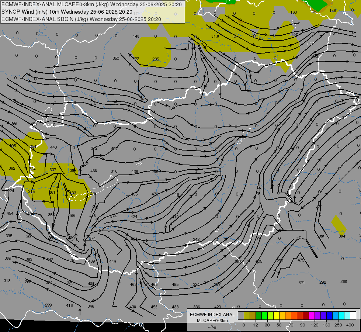Screen dimensions: 361x332
Task: Click the dark red legend swatch
Action: coord(306,315)
